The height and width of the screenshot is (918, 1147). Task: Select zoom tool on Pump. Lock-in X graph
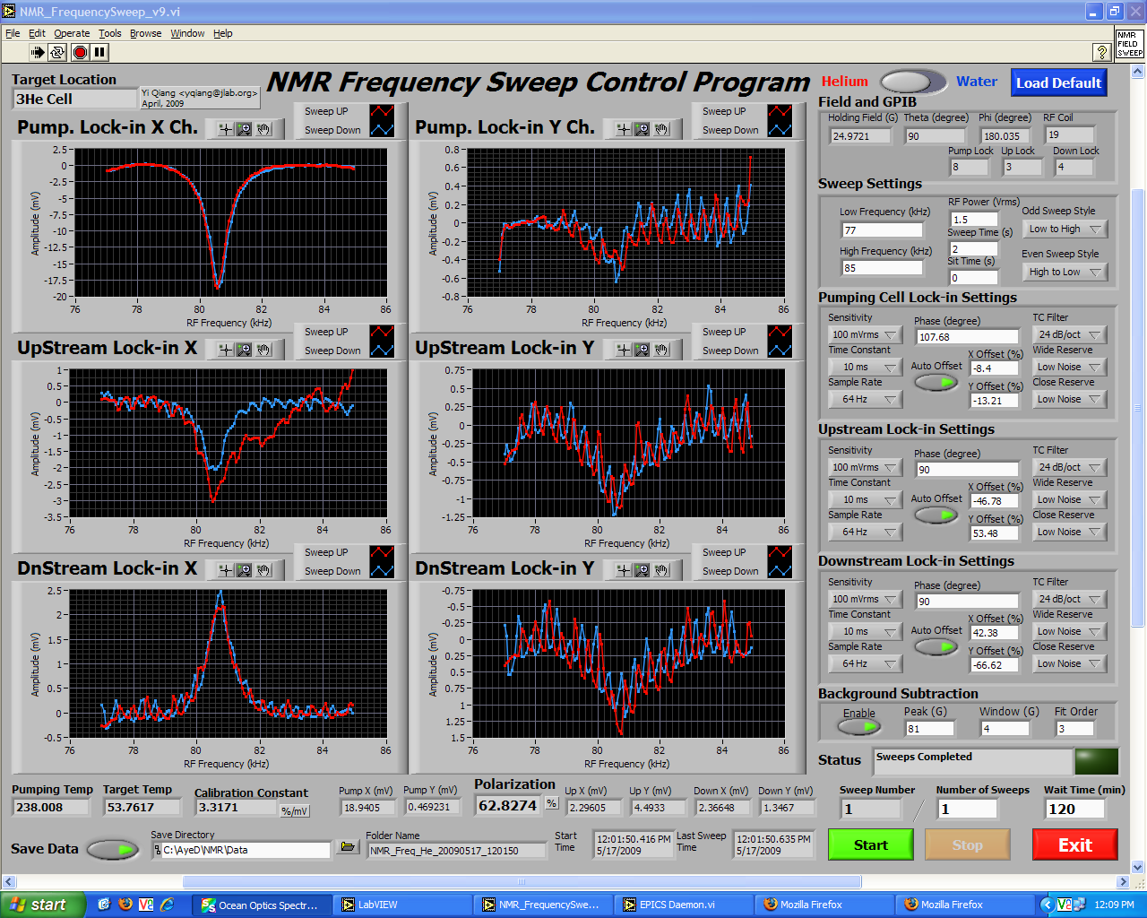click(x=244, y=129)
